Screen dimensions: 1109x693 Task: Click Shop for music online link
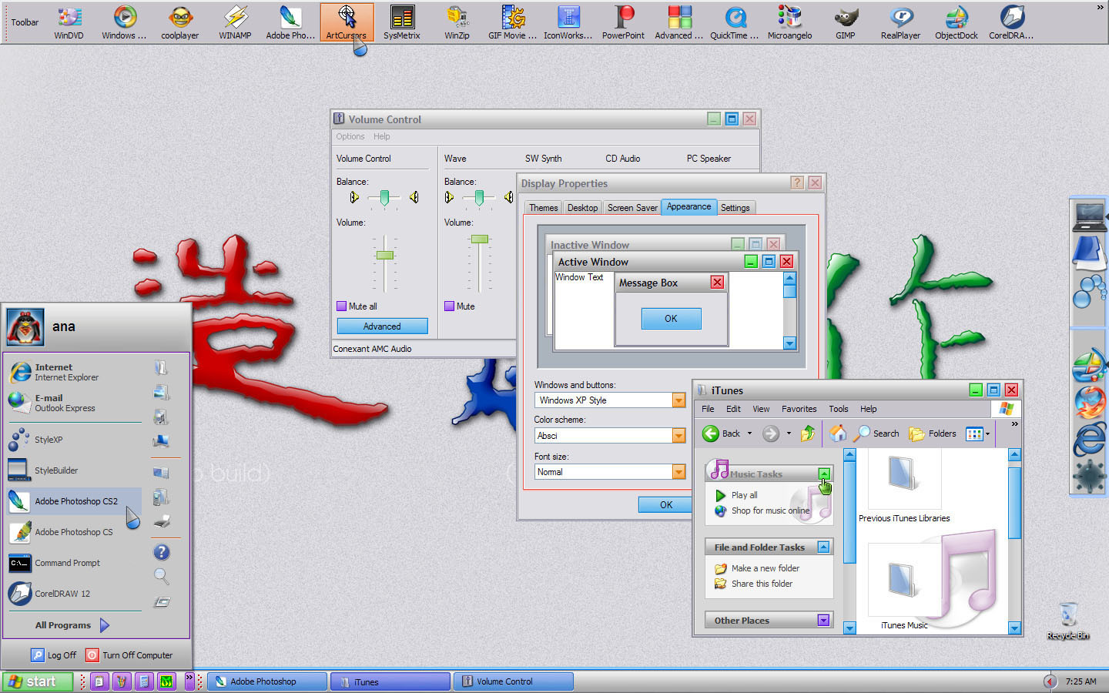[770, 511]
